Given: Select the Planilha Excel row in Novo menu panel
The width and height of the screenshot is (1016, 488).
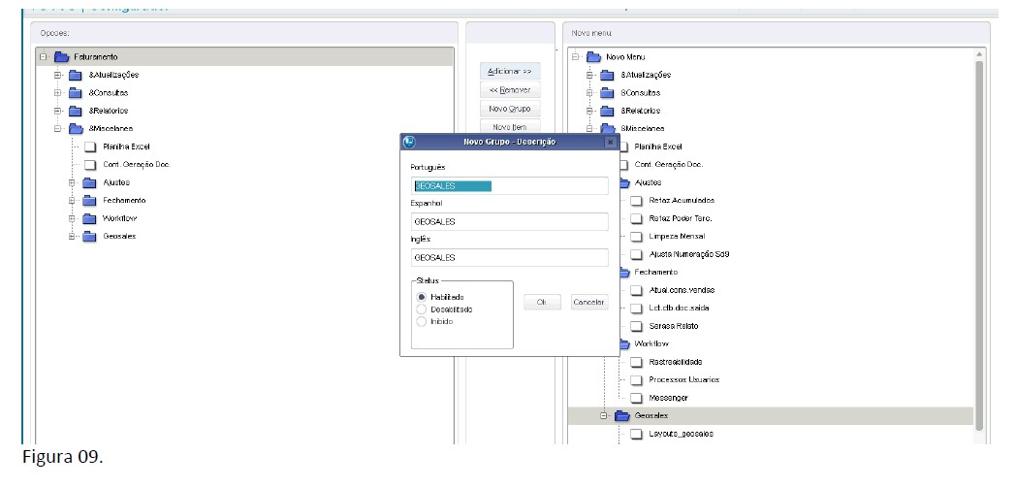Looking at the screenshot, I should click(x=658, y=147).
